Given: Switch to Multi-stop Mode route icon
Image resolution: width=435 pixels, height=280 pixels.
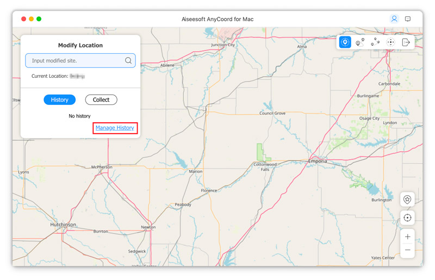Looking at the screenshot, I should point(375,42).
